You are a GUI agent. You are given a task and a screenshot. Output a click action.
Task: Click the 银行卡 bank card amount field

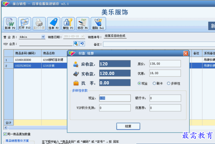click(165, 98)
